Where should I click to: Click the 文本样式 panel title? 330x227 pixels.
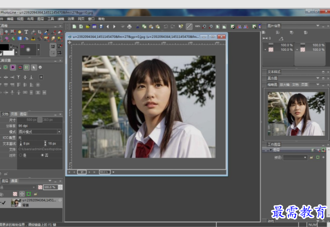(x=274, y=72)
